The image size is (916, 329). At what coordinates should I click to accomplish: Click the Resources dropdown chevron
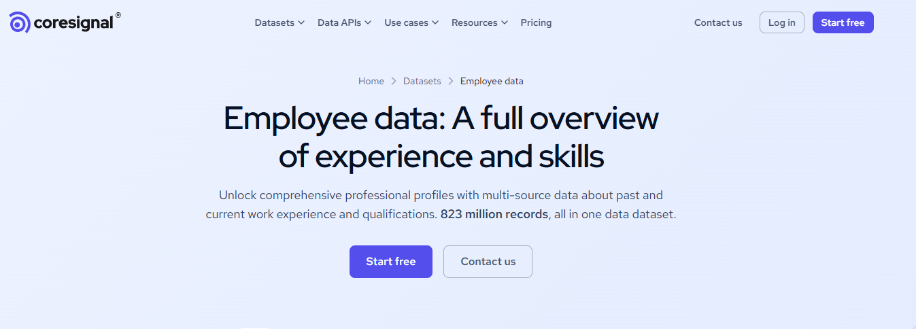pyautogui.click(x=505, y=22)
